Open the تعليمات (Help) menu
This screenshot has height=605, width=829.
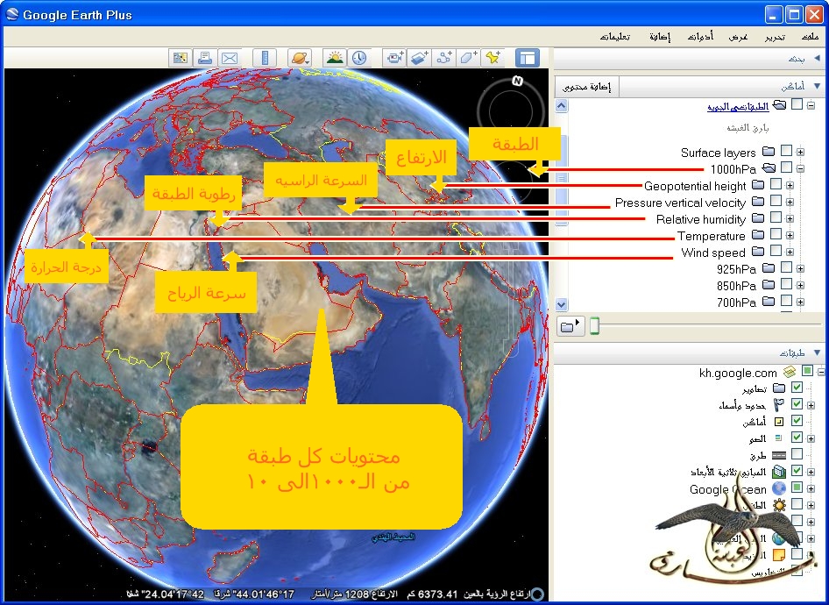[615, 37]
